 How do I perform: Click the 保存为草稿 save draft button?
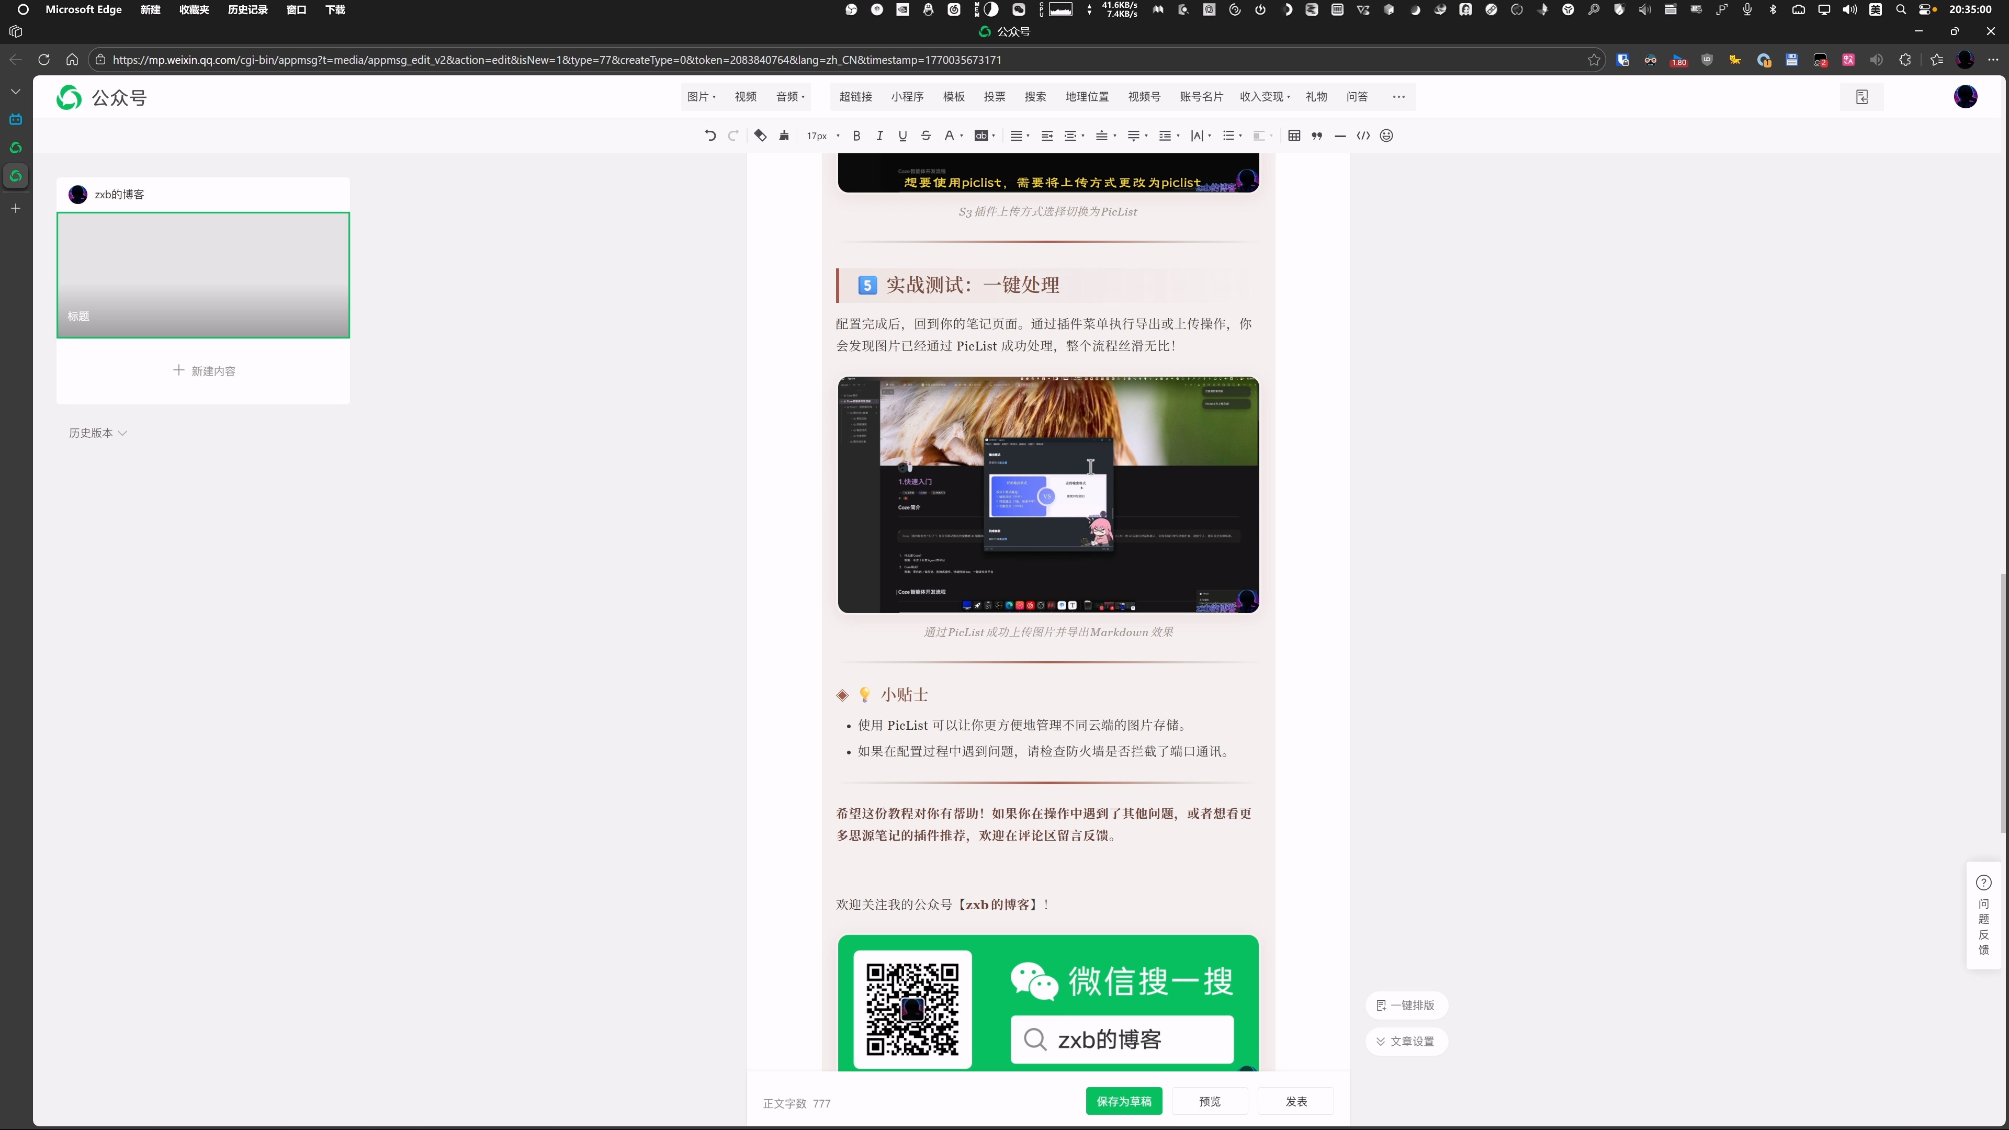click(x=1124, y=1101)
